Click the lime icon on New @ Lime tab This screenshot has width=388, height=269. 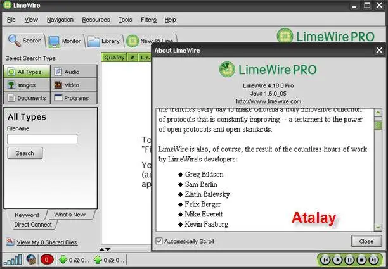click(133, 41)
